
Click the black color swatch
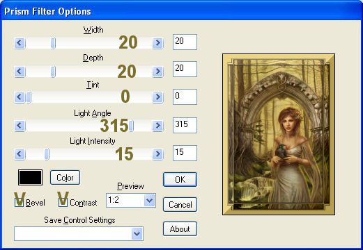pyautogui.click(x=30, y=178)
